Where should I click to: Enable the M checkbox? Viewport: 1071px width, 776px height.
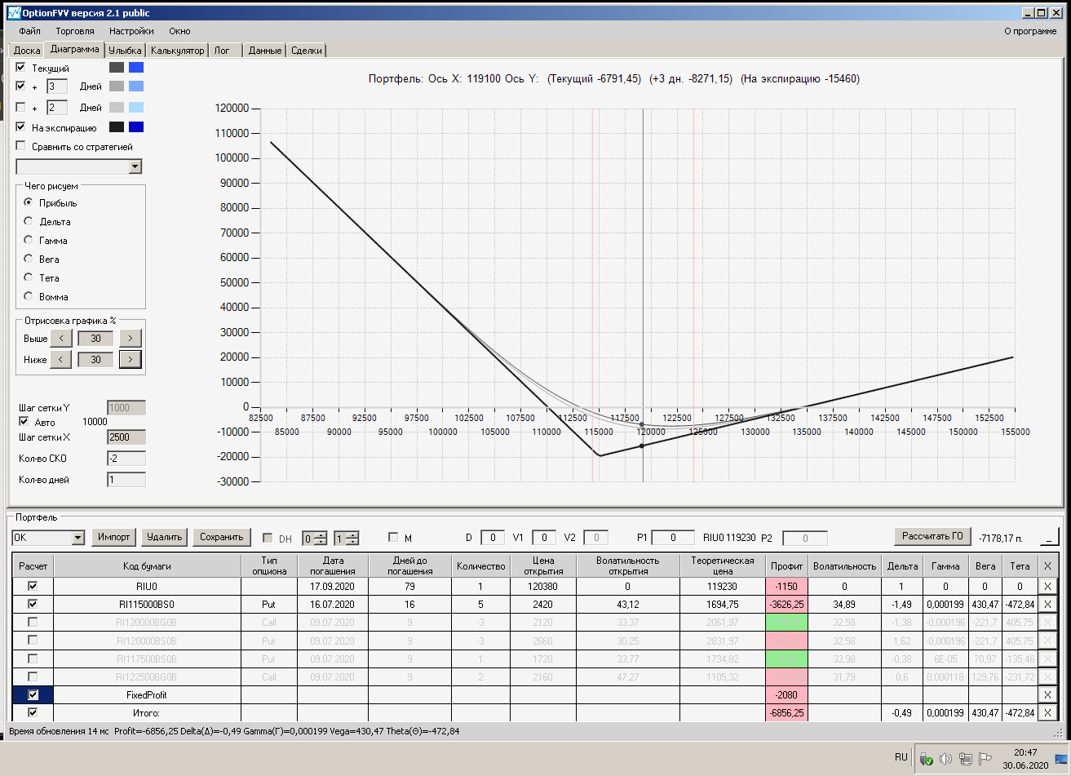tap(393, 538)
